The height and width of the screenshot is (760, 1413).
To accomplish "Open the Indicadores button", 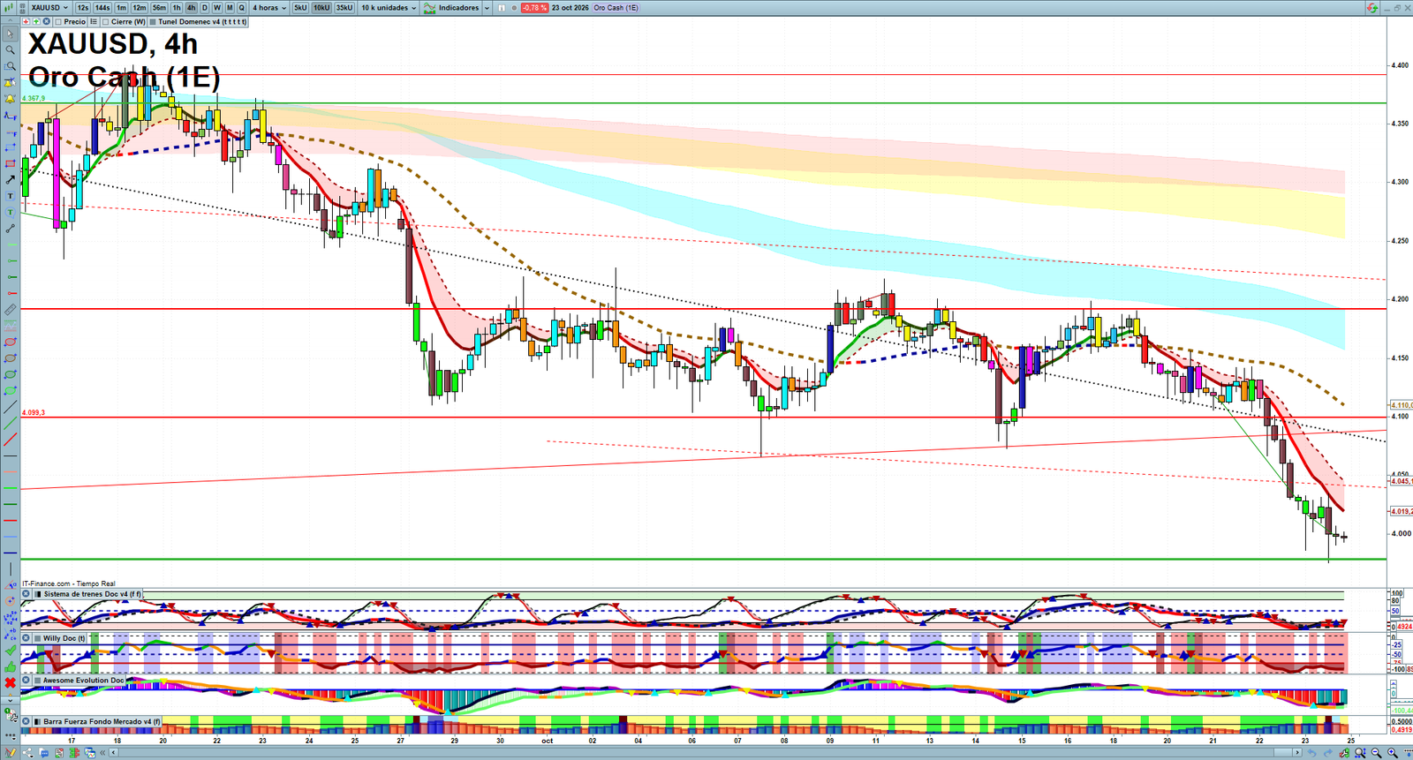I will pyautogui.click(x=451, y=8).
